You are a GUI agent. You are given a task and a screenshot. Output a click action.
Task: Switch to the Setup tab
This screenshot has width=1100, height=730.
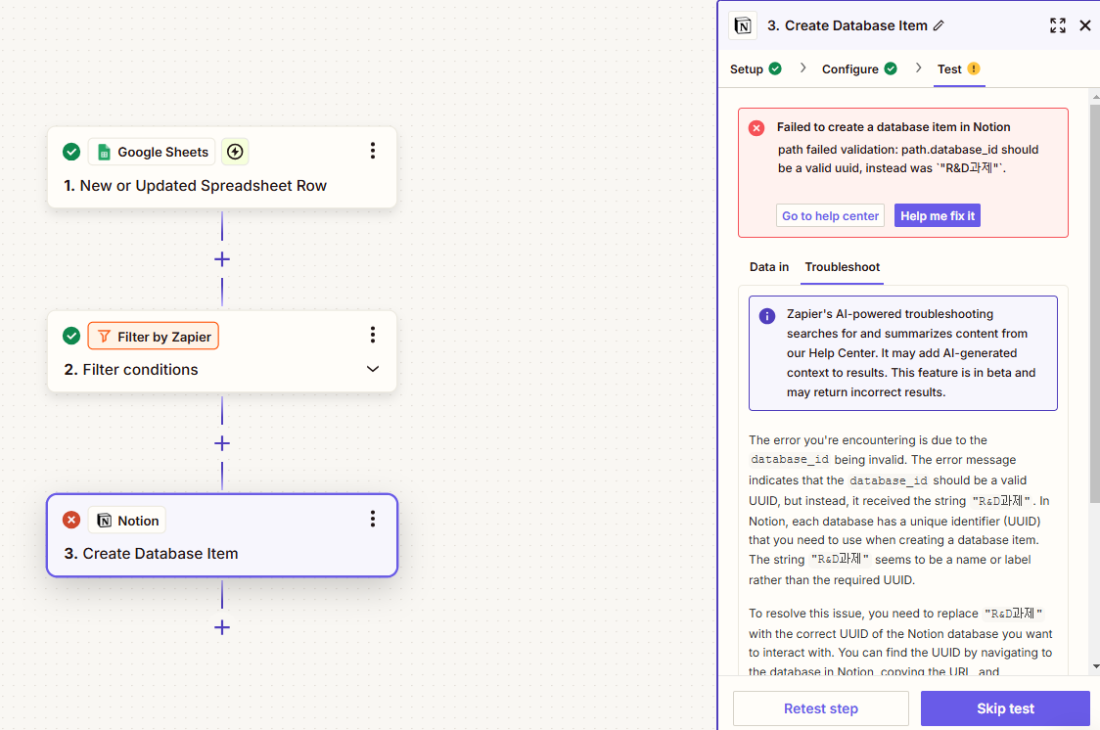pyautogui.click(x=756, y=68)
